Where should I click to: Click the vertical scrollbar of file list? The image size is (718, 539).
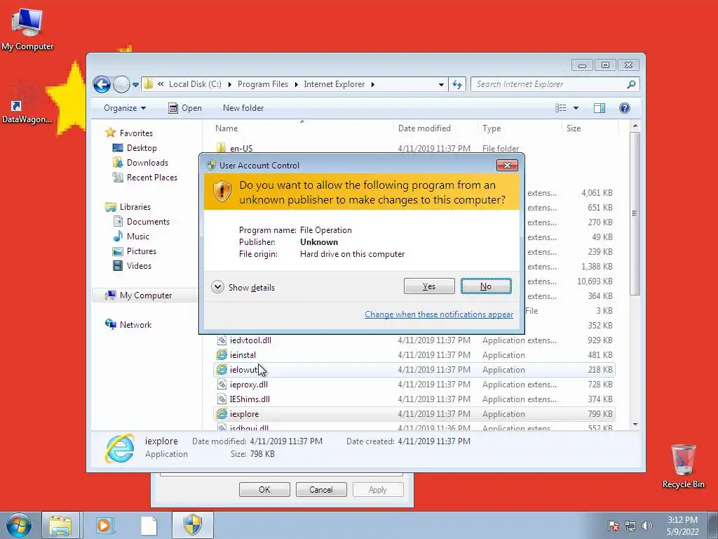635,213
